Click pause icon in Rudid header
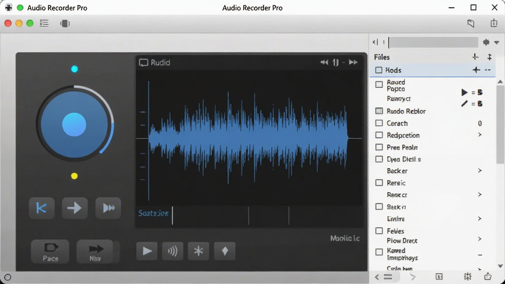Viewport: 505px width, 284px height. pyautogui.click(x=335, y=62)
